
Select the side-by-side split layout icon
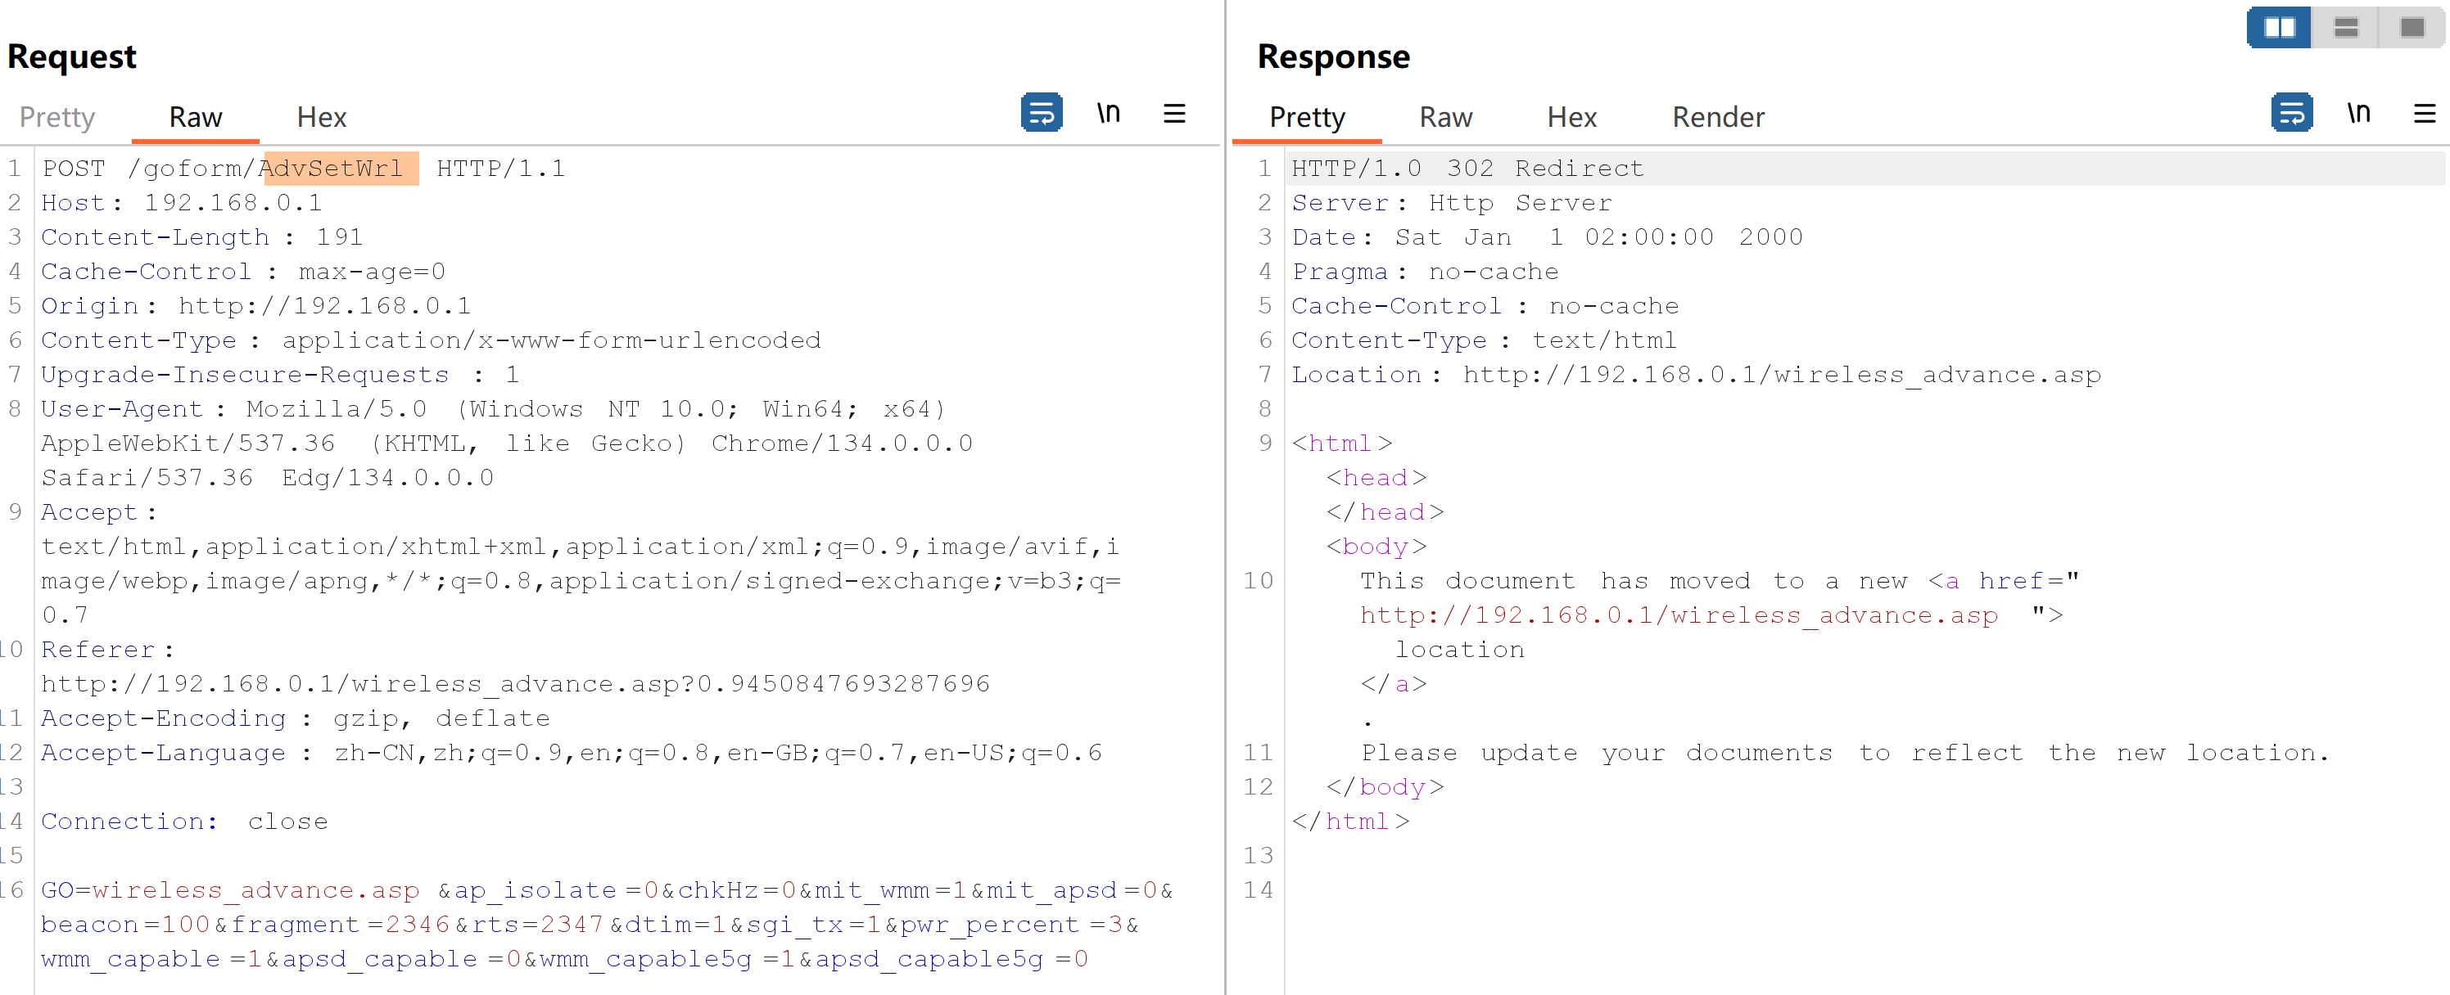coord(2279,28)
